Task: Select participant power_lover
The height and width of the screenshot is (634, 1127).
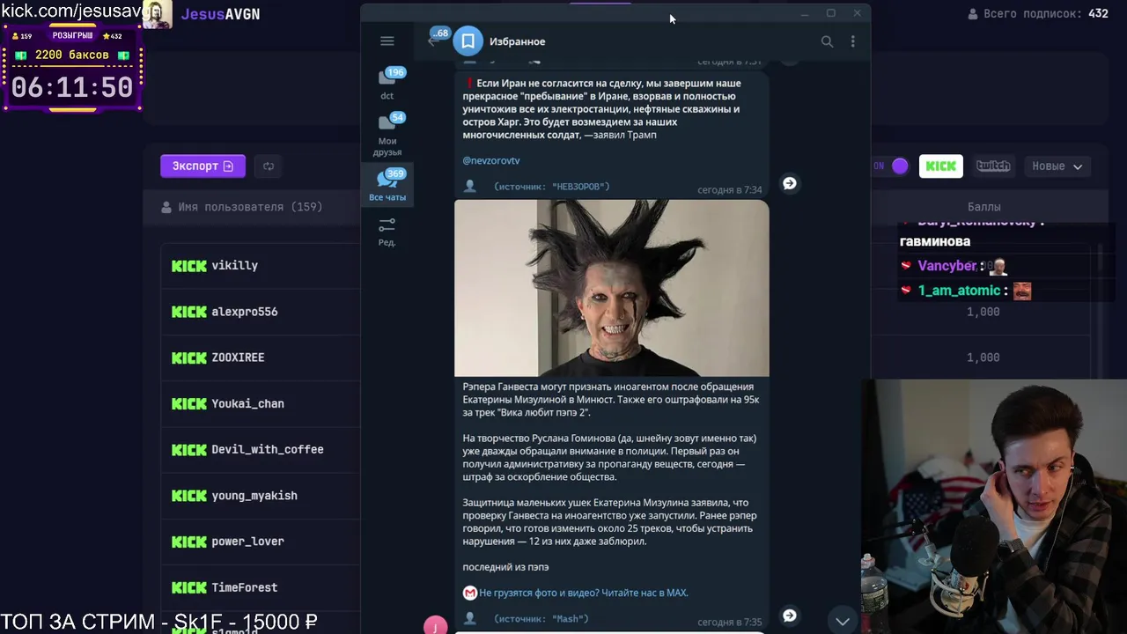Action: (x=247, y=541)
